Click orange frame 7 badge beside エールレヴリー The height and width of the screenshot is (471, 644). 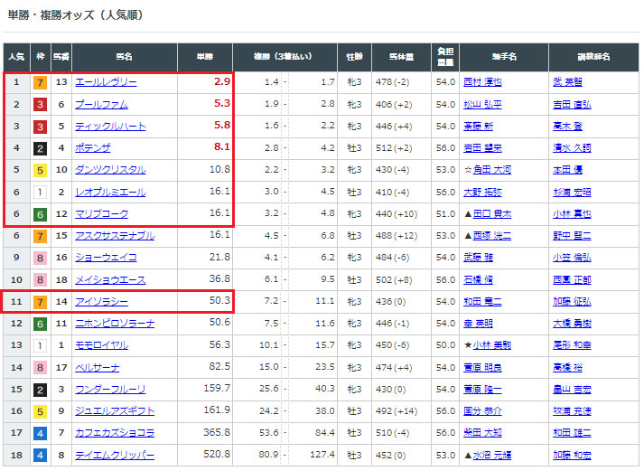click(39, 82)
